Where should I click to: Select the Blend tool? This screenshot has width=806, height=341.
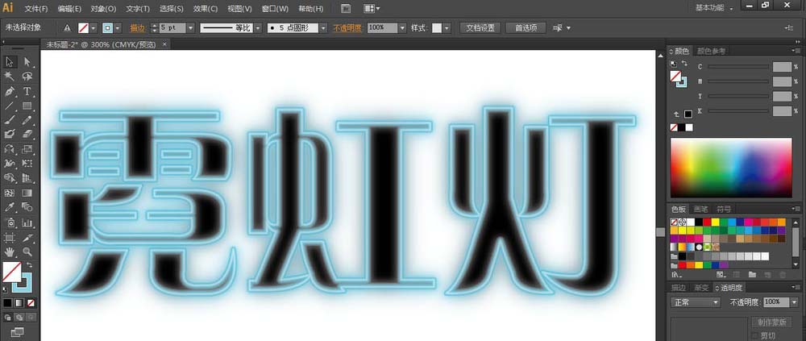click(x=27, y=207)
